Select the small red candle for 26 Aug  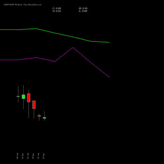click(x=39, y=116)
